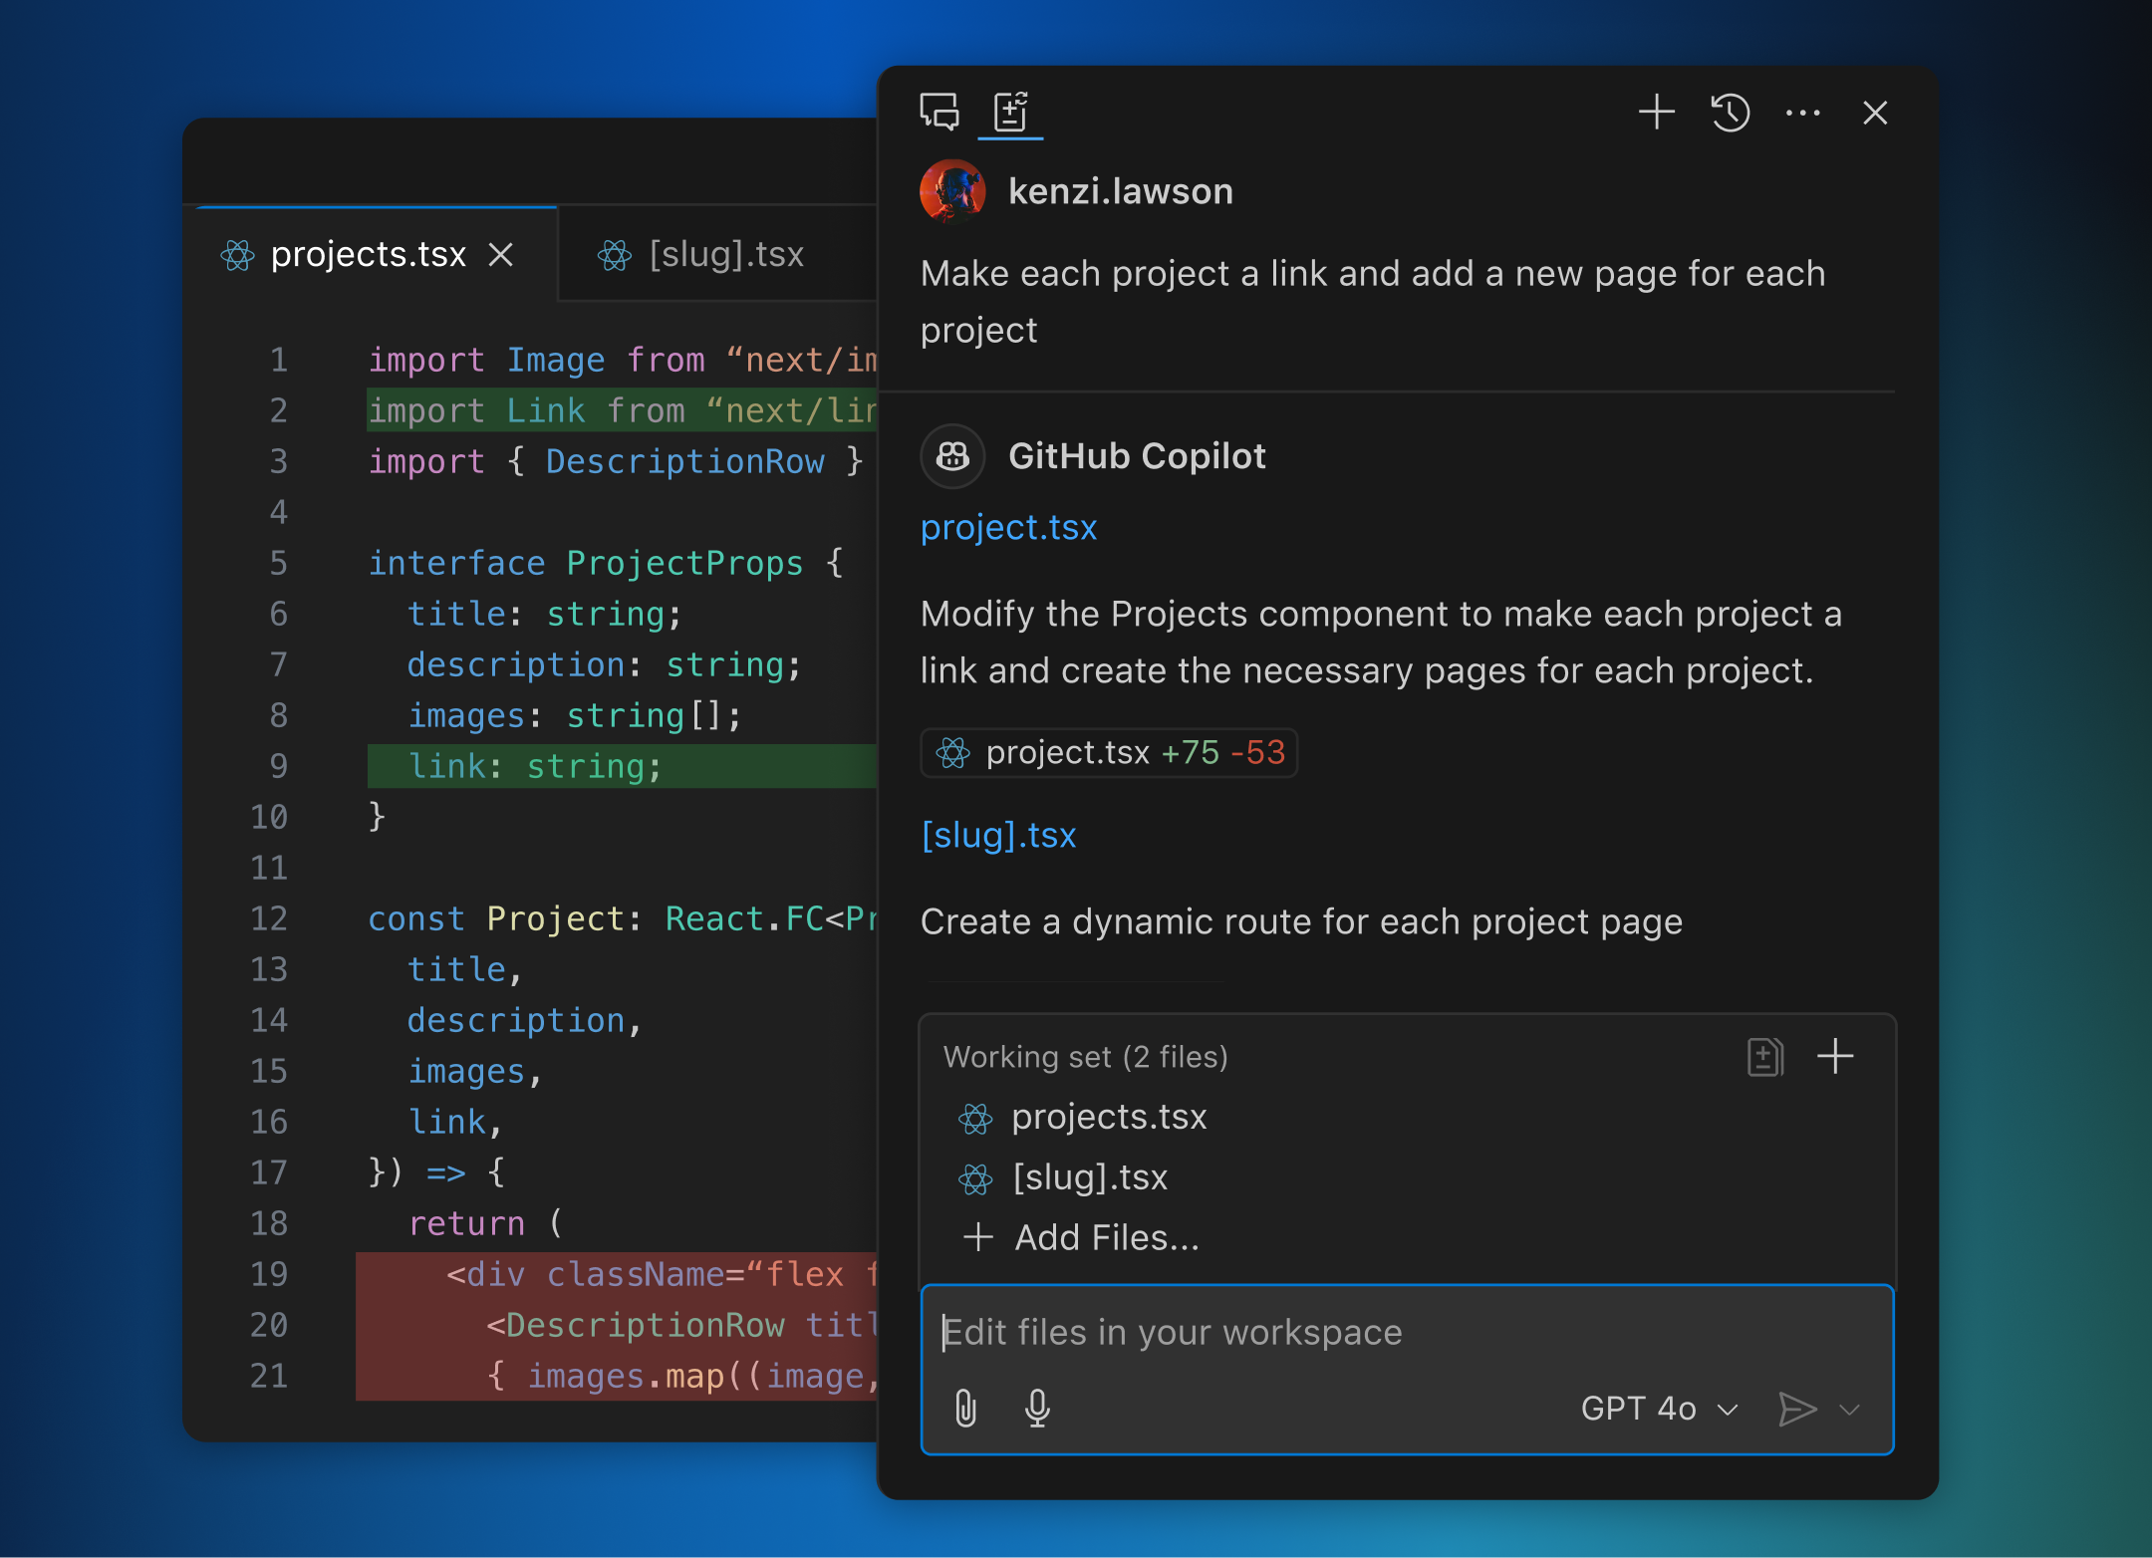
Task: Start a new edit session with plus
Action: pyautogui.click(x=1656, y=113)
